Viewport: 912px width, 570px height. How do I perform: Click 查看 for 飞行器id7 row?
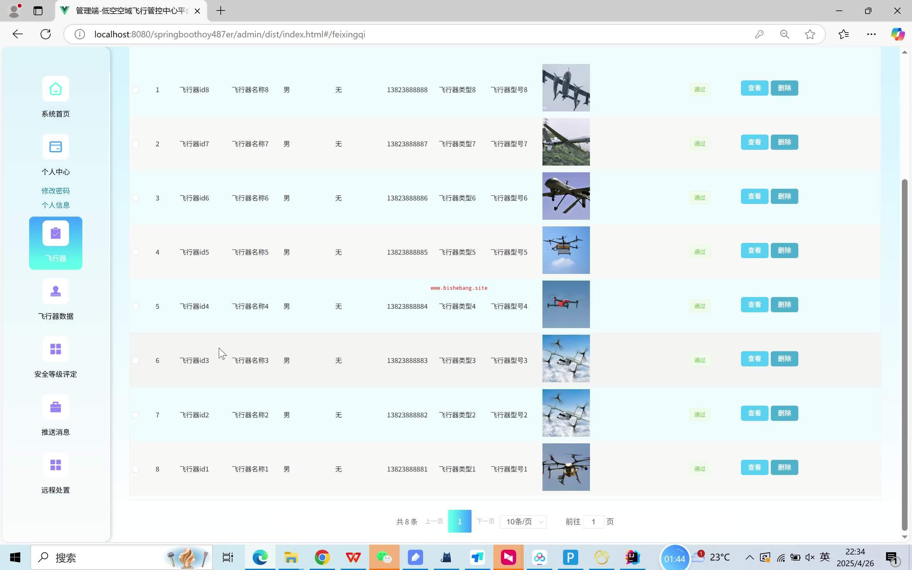pyautogui.click(x=754, y=142)
